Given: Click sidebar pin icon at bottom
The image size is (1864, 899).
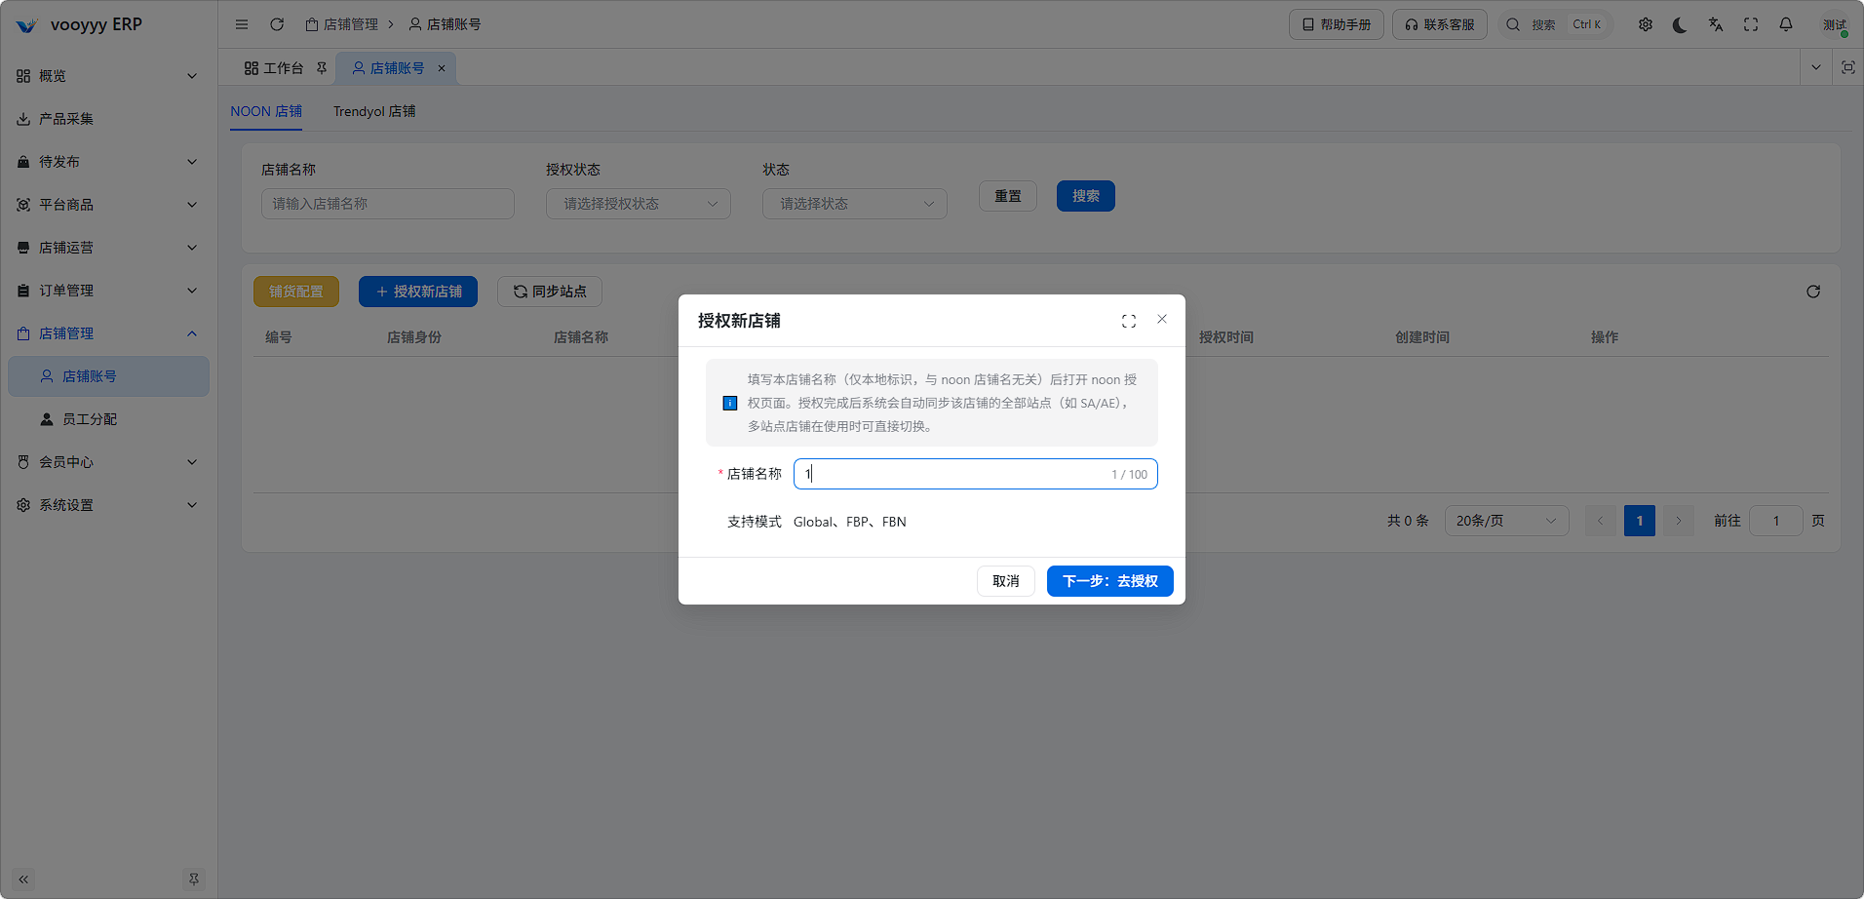Looking at the screenshot, I should tap(194, 879).
